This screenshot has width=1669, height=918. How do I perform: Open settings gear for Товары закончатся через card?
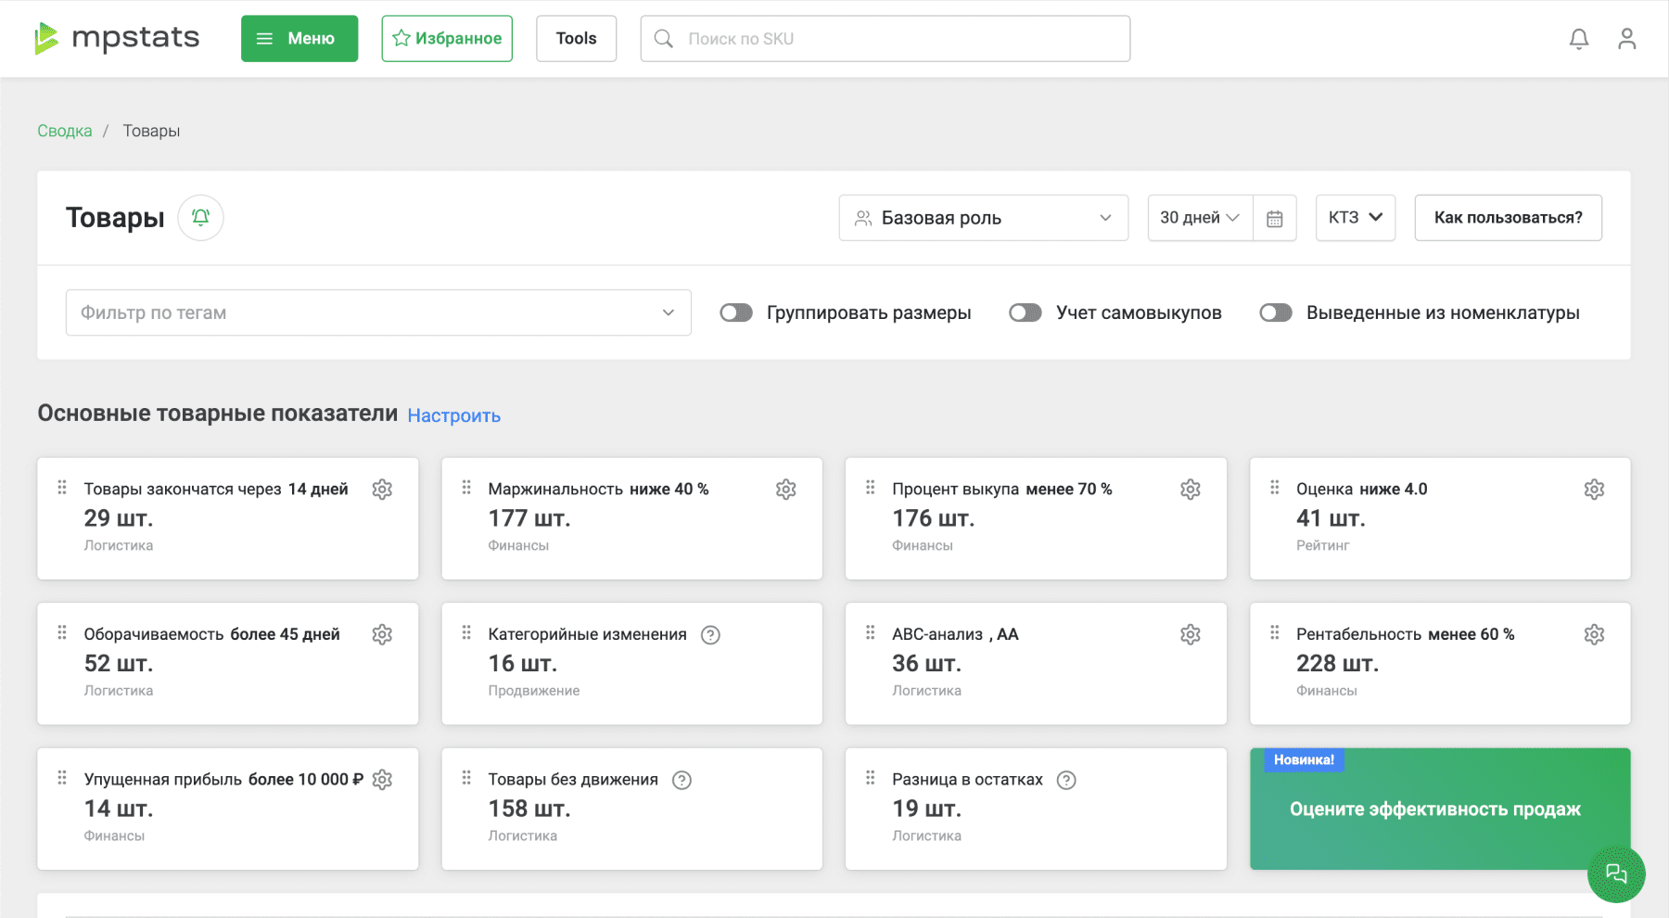[x=382, y=489]
